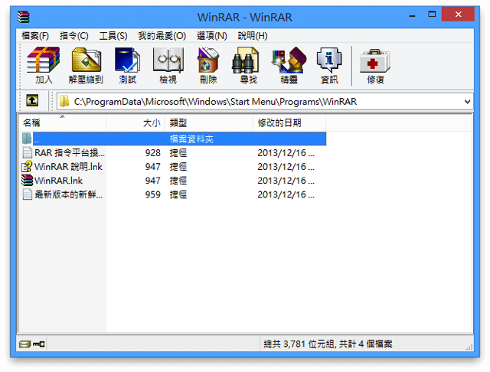Go up one folder level
The image size is (490, 372).
coord(32,100)
